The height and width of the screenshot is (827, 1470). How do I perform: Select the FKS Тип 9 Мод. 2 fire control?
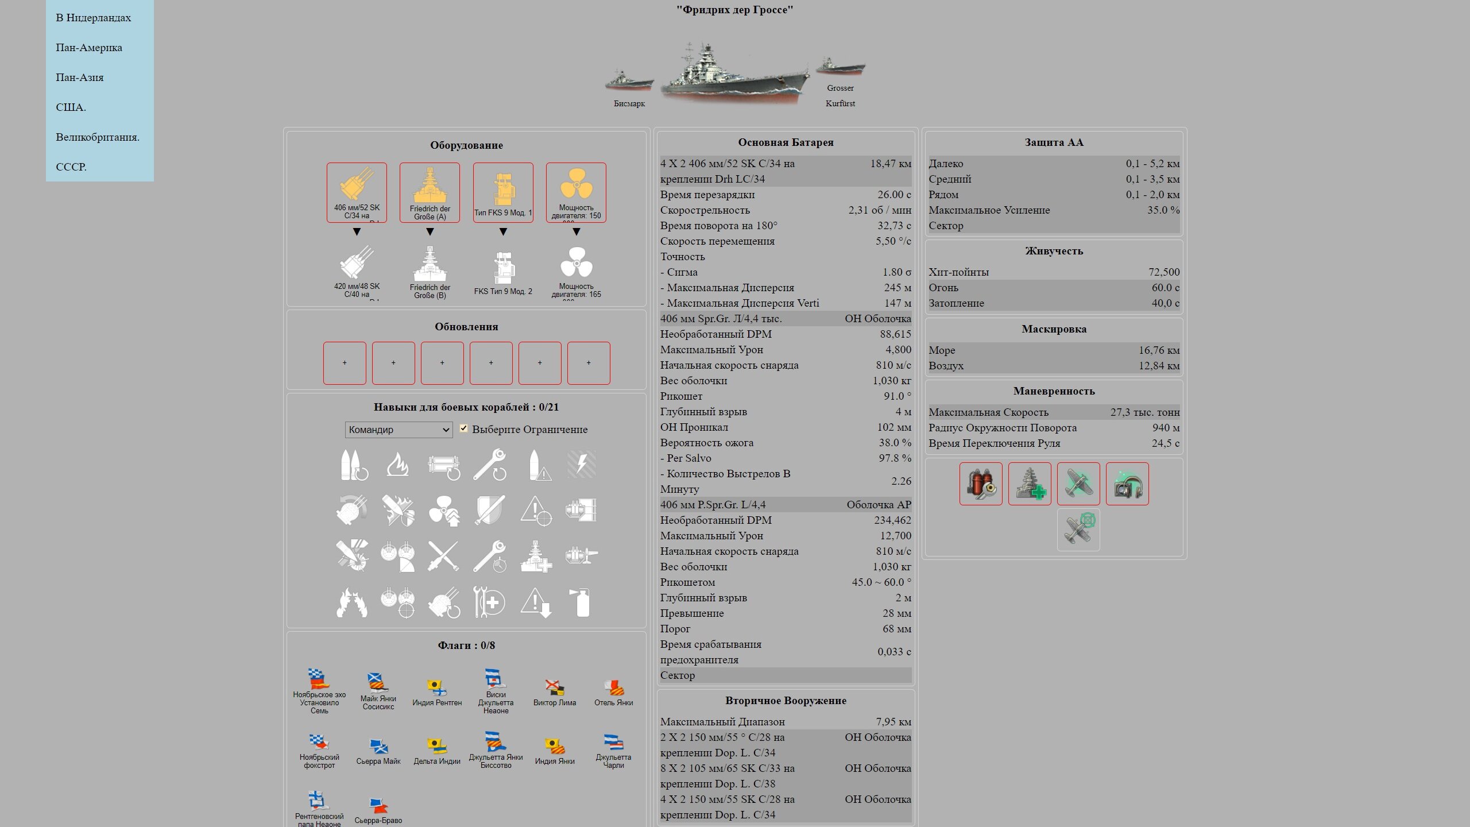point(503,272)
